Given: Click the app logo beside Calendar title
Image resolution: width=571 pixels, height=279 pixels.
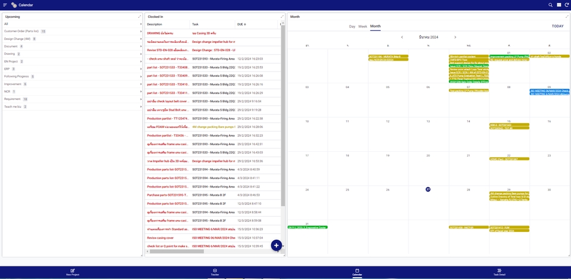Looking at the screenshot, I should [x=14, y=5].
